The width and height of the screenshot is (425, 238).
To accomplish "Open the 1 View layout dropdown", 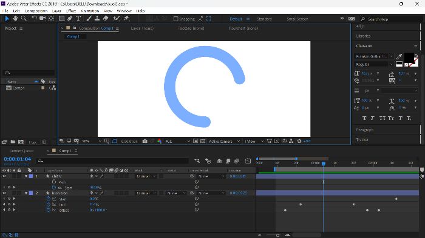I will pos(254,141).
